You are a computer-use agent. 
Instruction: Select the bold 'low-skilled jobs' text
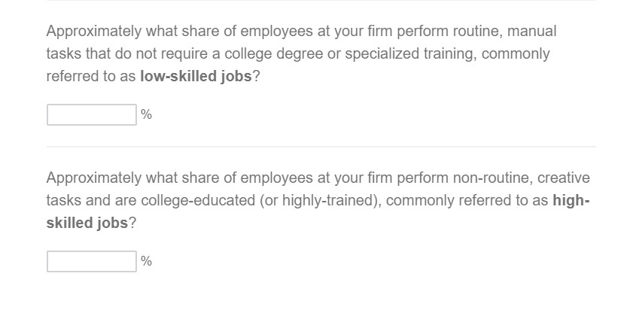tap(196, 76)
